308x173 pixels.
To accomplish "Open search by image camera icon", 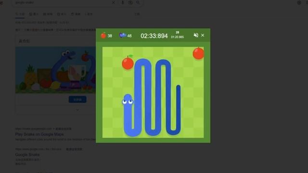I will click(130, 2).
